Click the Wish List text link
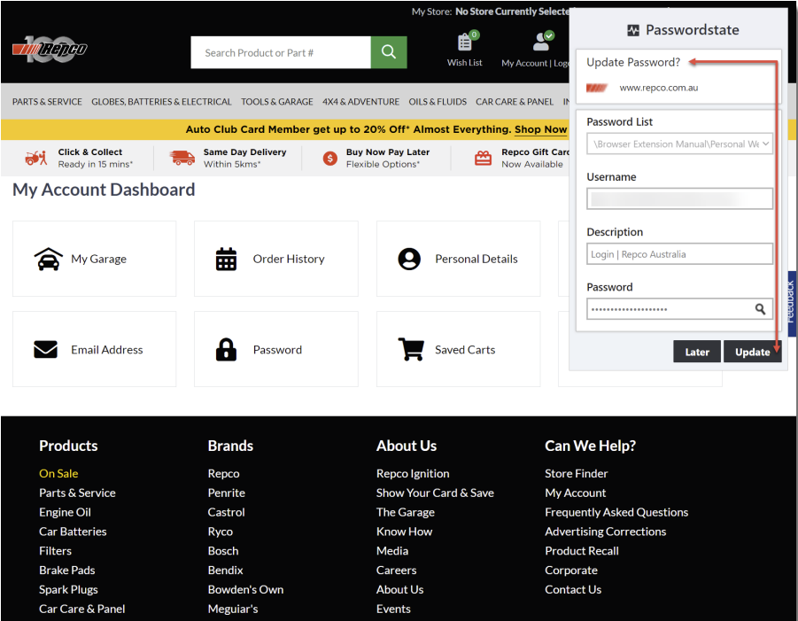Image resolution: width=798 pixels, height=621 pixels. click(465, 63)
